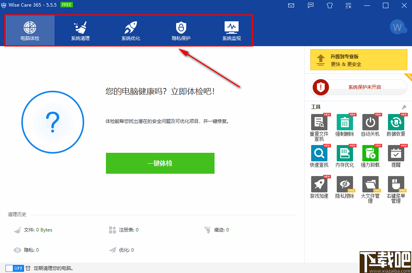Open the feedback chat bubble icon
This screenshot has width=412, height=273.
pyautogui.click(x=311, y=5)
